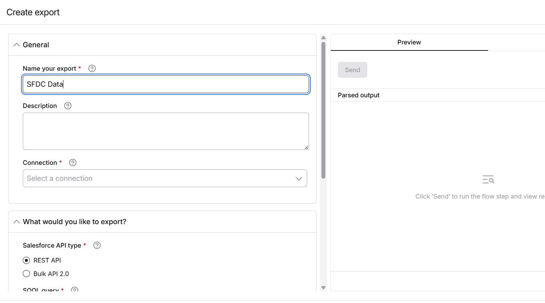Image resolution: width=545 pixels, height=303 pixels.
Task: Click the scrollbar down arrow
Action: [x=323, y=288]
